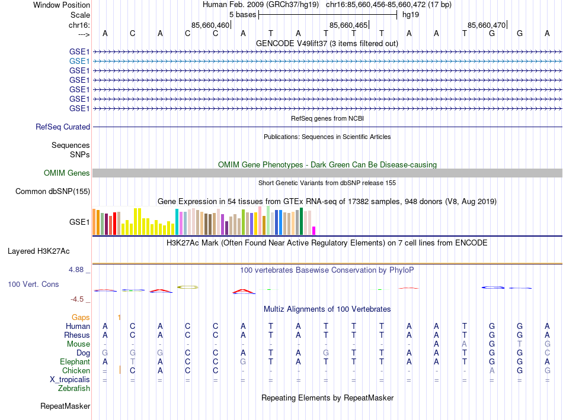Select the X_tropicalis alignment row label

(70, 380)
